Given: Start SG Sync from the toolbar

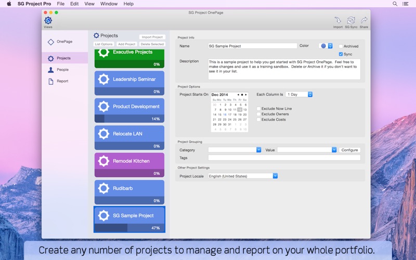Looking at the screenshot, I should (351, 21).
